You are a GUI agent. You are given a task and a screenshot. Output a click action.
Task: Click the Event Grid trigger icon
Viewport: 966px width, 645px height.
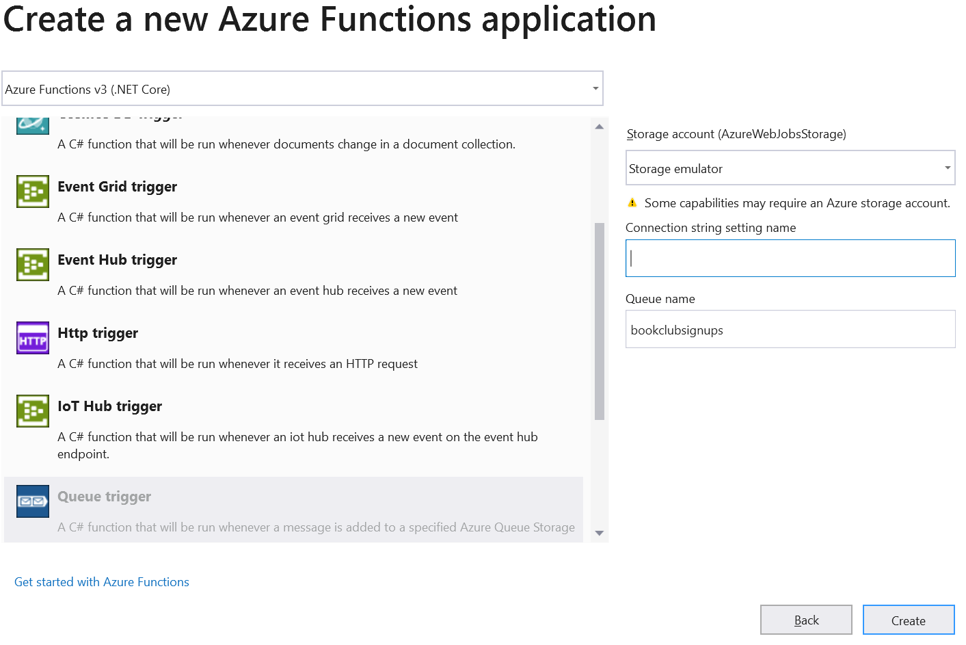click(32, 192)
